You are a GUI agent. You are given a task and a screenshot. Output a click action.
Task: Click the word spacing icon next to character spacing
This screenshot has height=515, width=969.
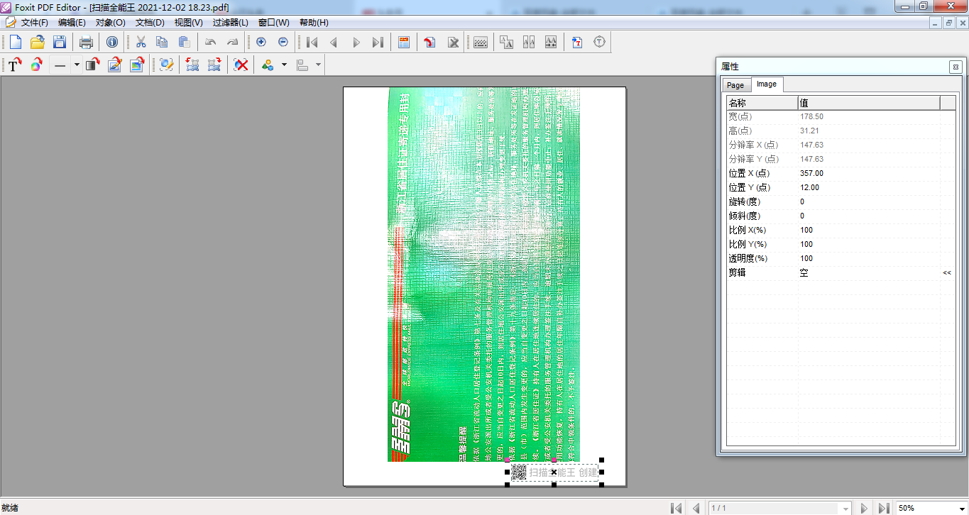551,42
